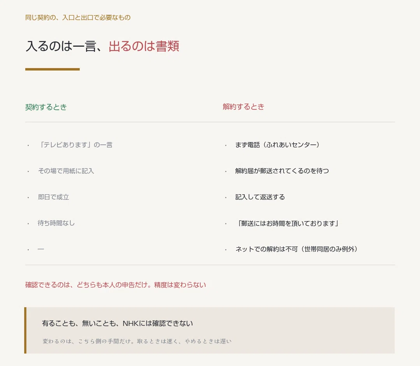Click the item 即日で成立

pyautogui.click(x=53, y=197)
